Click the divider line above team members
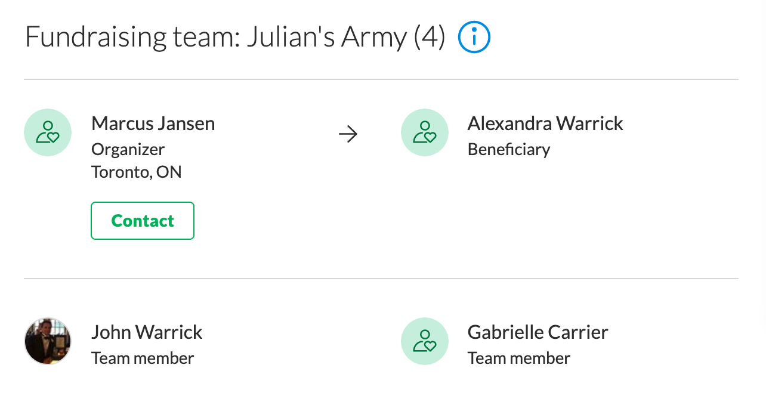Screen dimensions: 766x414 point(381,279)
